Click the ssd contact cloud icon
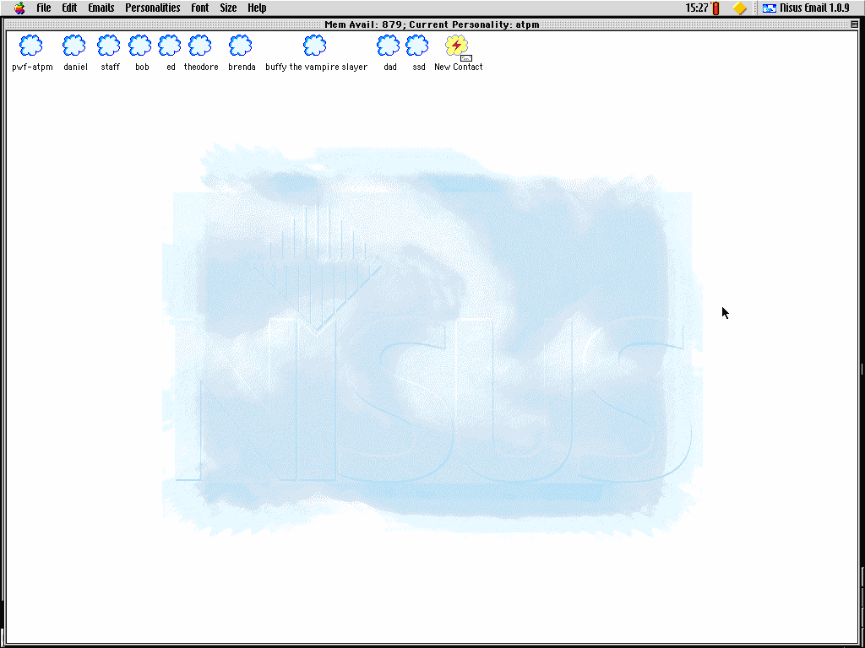The height and width of the screenshot is (648, 865). click(417, 46)
